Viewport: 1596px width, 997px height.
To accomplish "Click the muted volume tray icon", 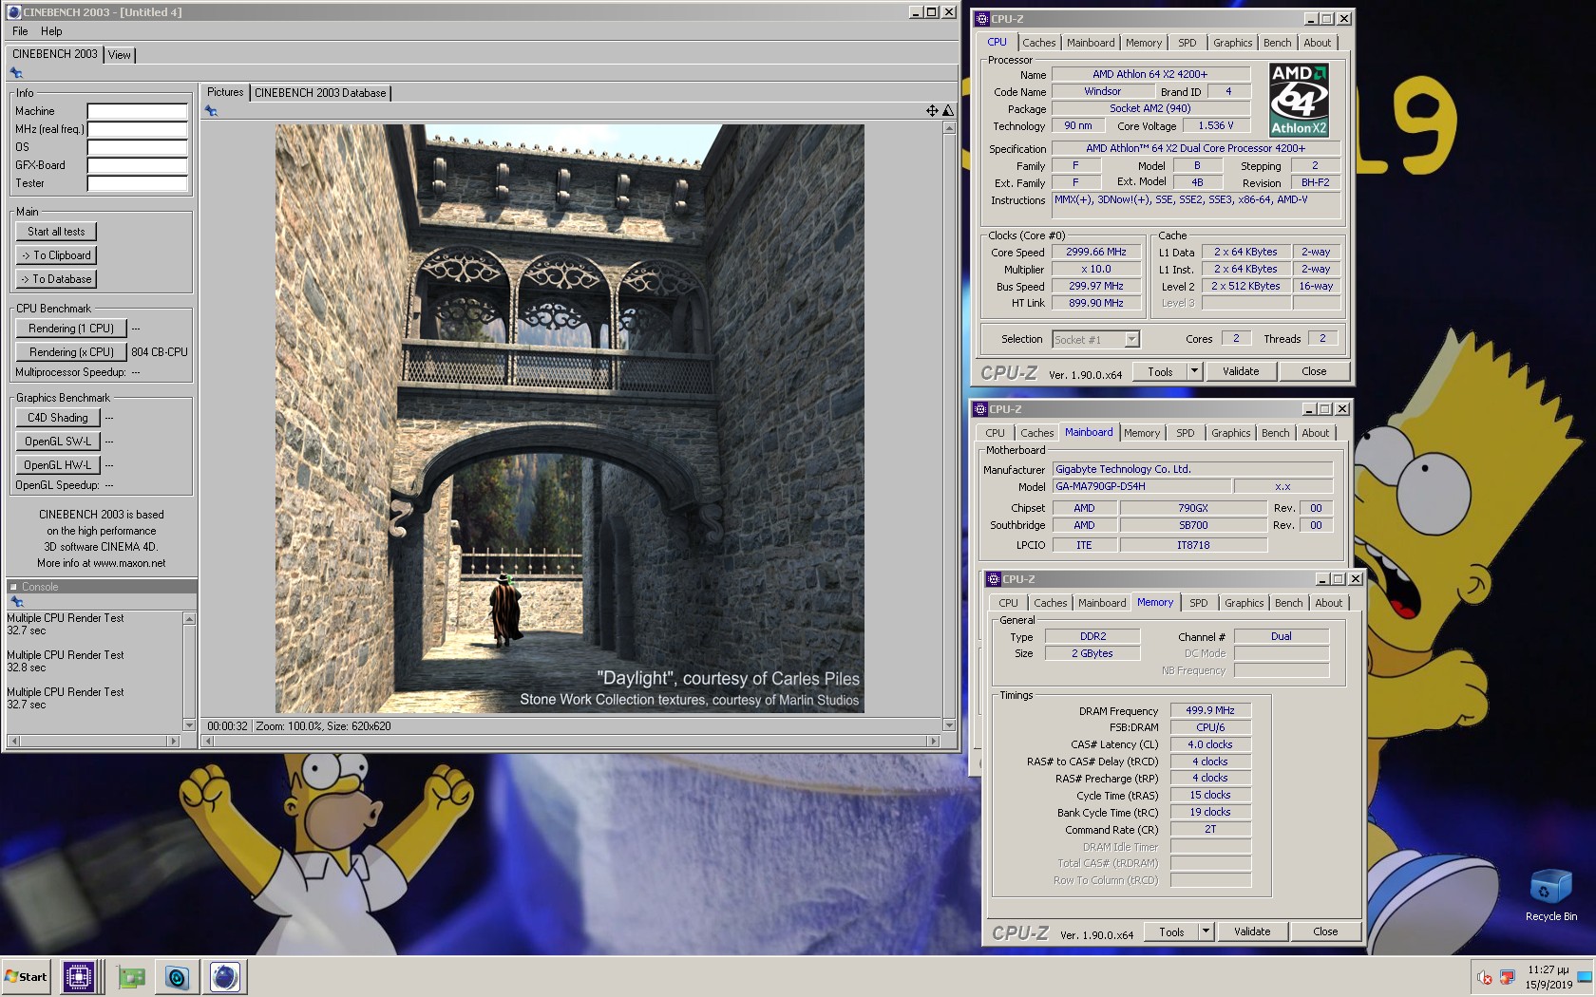I will coord(1485,977).
